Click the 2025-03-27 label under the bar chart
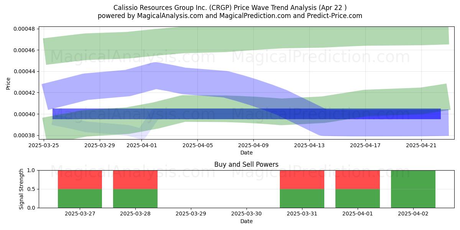This screenshot has width=460, height=230. coord(80,214)
